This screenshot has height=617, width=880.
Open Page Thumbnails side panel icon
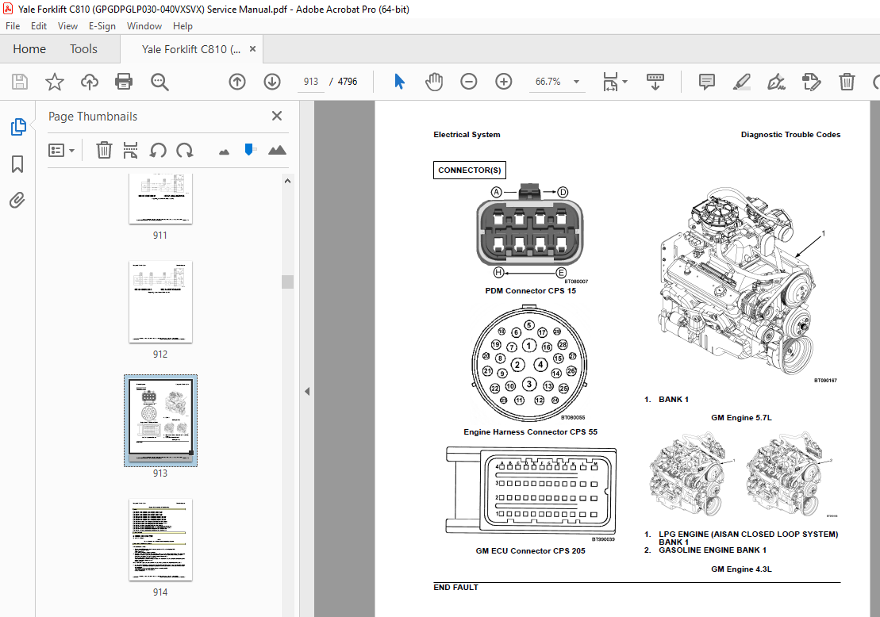(x=18, y=127)
